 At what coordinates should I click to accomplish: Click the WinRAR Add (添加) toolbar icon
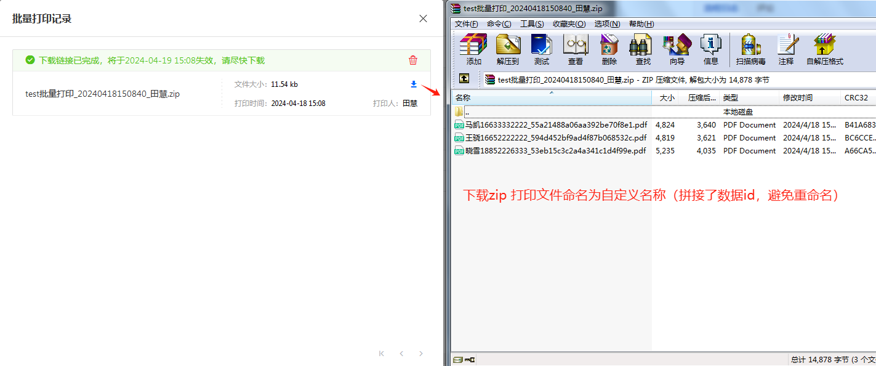tap(473, 49)
